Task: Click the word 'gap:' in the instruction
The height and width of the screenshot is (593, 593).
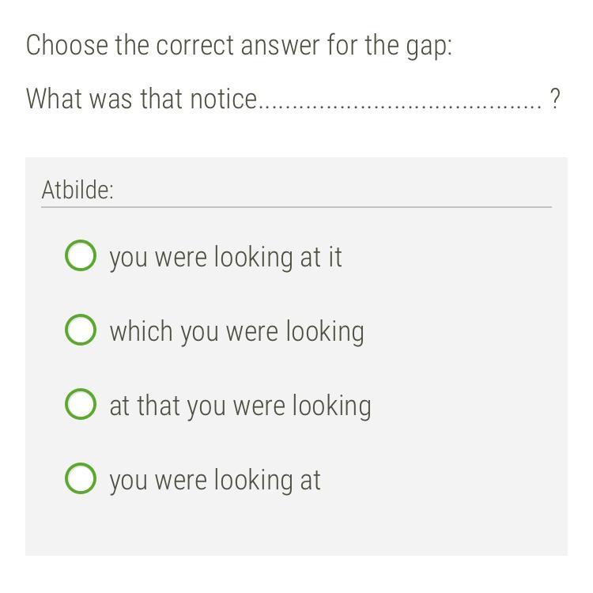Action: coord(429,46)
